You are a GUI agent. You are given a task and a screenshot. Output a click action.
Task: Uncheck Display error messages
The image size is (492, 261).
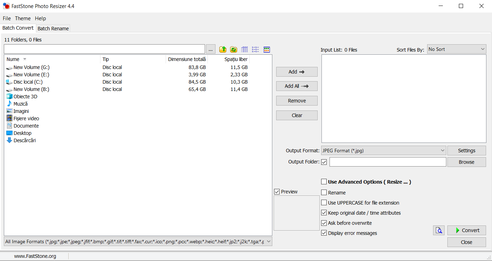tap(324, 233)
